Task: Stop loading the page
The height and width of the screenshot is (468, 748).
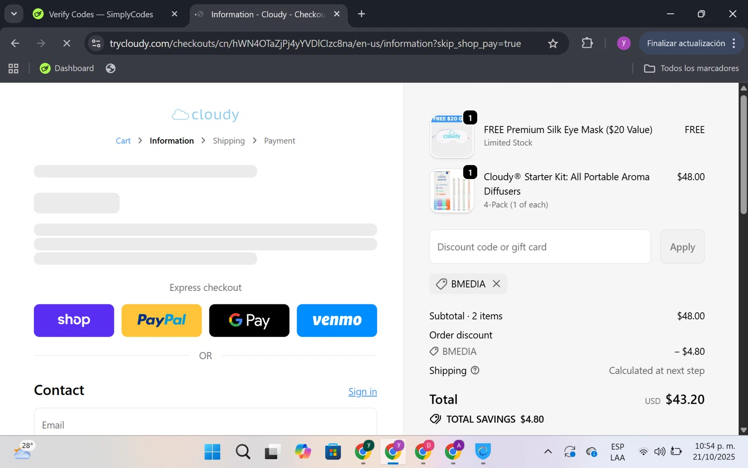Action: coord(66,43)
